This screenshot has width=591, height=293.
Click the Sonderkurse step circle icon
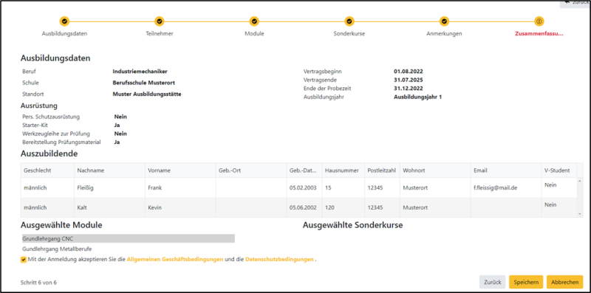point(349,21)
